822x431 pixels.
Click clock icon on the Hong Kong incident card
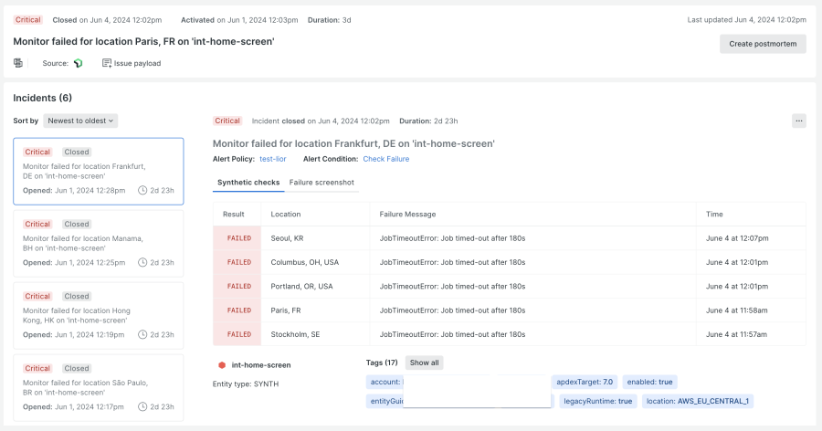(142, 334)
